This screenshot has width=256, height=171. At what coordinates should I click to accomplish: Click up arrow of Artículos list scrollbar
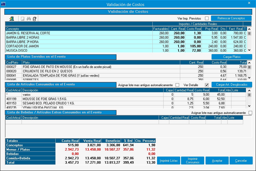click(x=249, y=91)
